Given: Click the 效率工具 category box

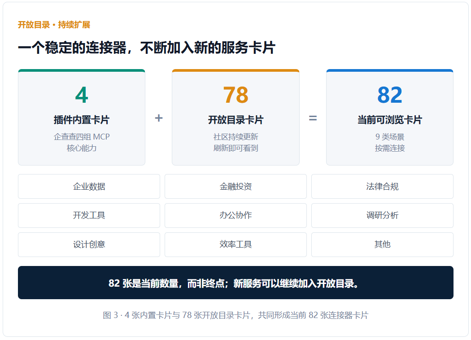Looking at the screenshot, I should [235, 244].
